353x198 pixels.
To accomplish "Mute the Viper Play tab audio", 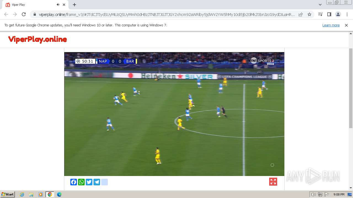I will click(x=58, y=5).
